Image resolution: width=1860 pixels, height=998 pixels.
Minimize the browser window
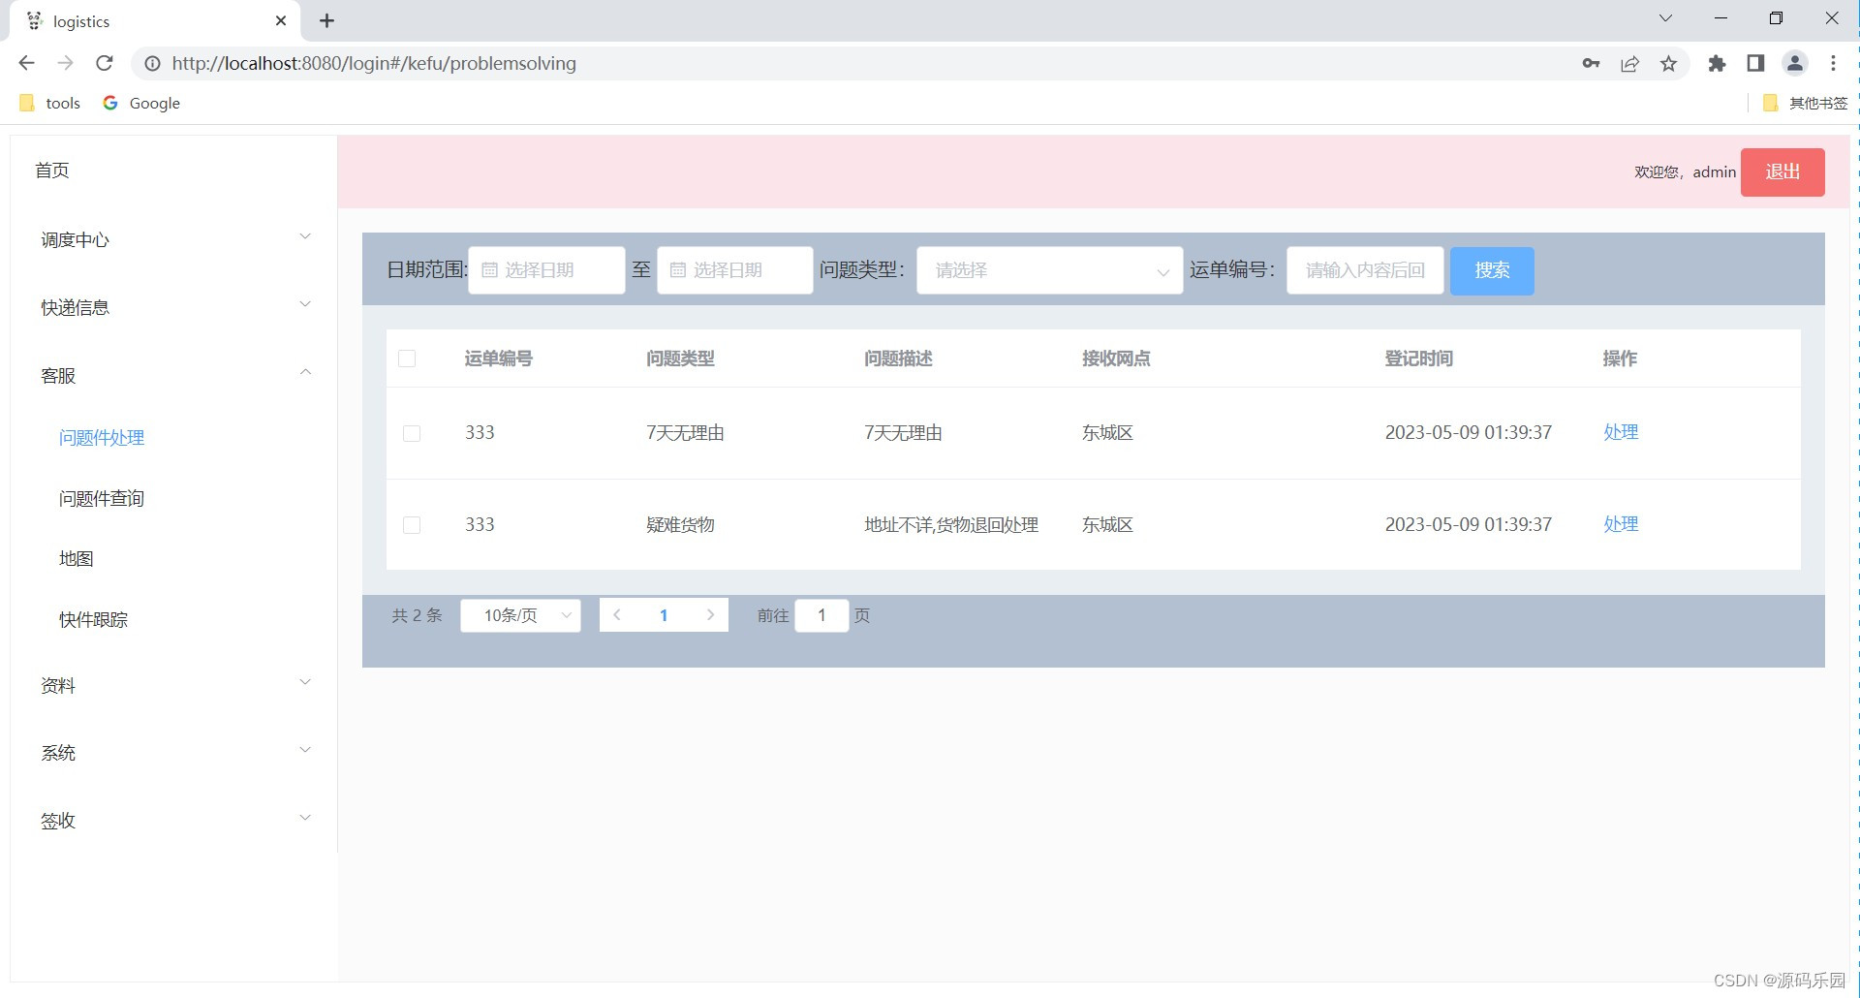pos(1720,18)
